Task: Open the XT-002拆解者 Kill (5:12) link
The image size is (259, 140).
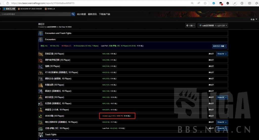Action: [x=106, y=72]
